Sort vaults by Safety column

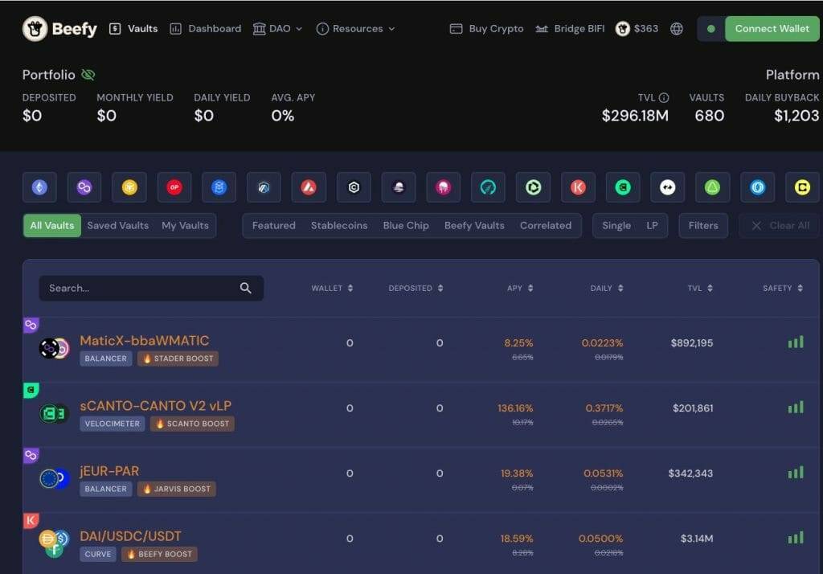pyautogui.click(x=783, y=288)
